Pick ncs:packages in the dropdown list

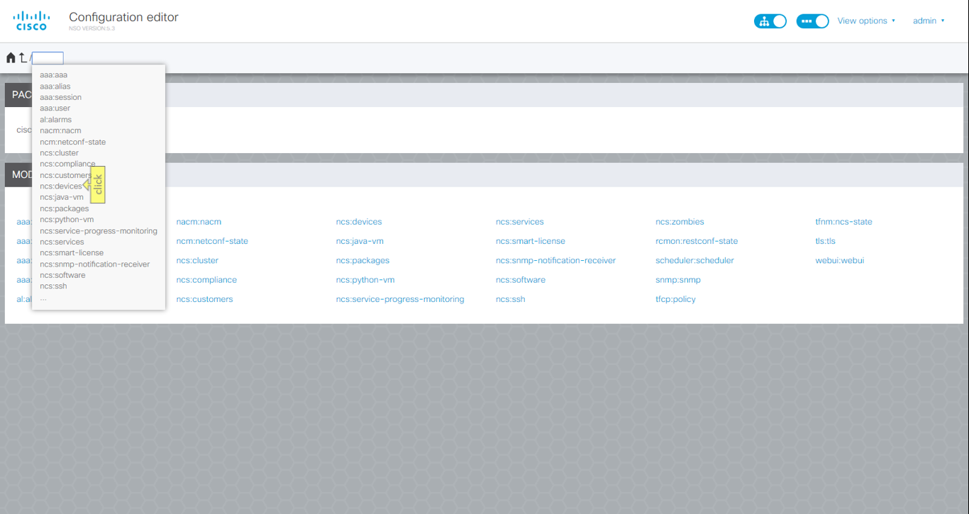point(65,208)
